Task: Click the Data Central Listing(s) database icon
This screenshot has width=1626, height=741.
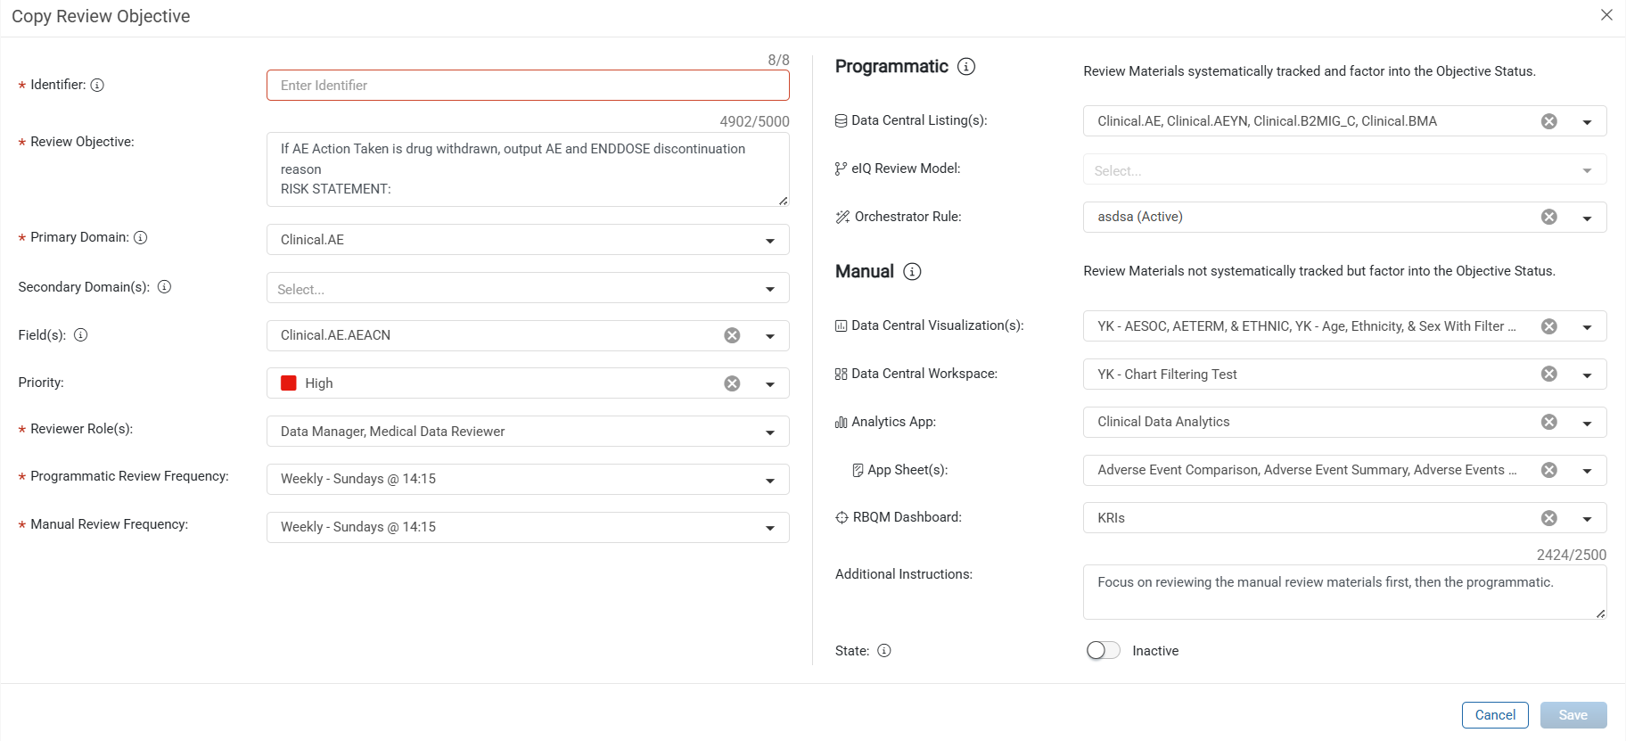Action: (841, 120)
